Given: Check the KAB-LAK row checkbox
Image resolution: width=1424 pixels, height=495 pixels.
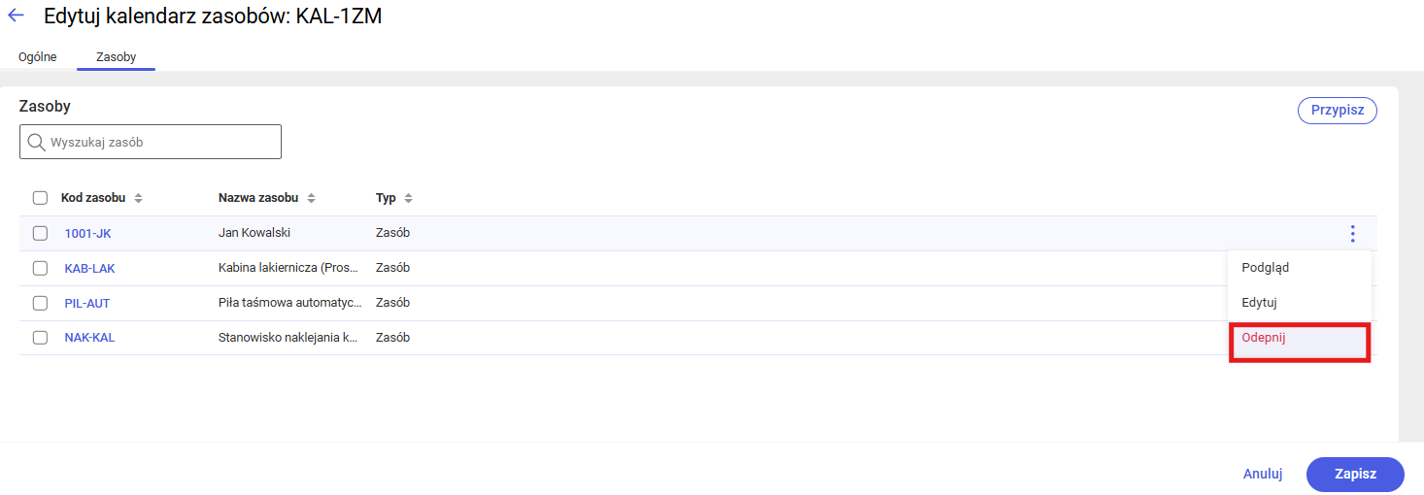Looking at the screenshot, I should pyautogui.click(x=40, y=268).
